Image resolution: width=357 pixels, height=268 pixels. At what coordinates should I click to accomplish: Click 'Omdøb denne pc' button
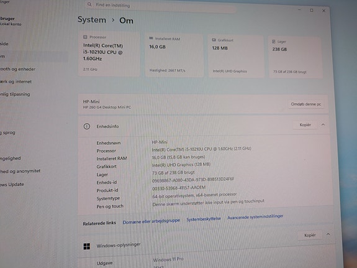click(305, 104)
